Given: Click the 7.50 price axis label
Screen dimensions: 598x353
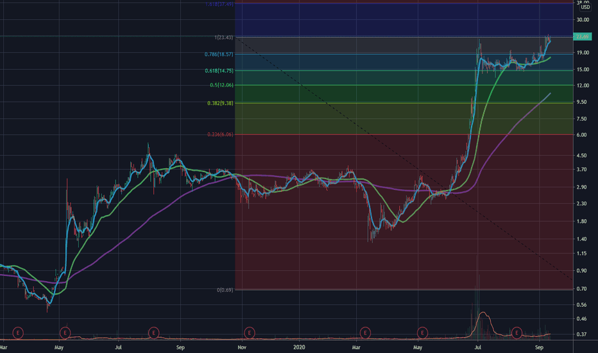Looking at the screenshot, I should (581, 119).
